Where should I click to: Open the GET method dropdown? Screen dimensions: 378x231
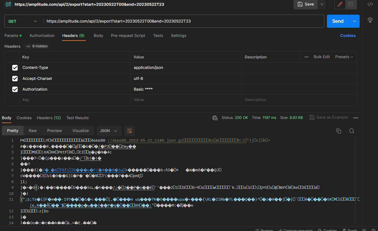[23, 21]
